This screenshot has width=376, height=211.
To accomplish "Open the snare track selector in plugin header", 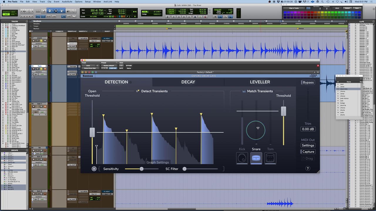I will tap(89, 66).
